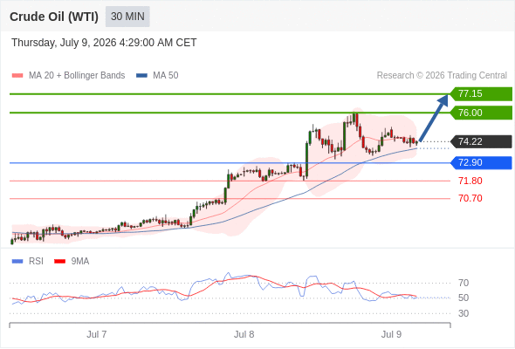Click the blue MA 50 legend swatch
515x349 pixels.
(x=141, y=76)
